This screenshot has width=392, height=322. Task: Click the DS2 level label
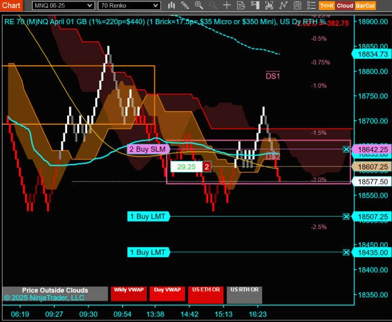(273, 157)
